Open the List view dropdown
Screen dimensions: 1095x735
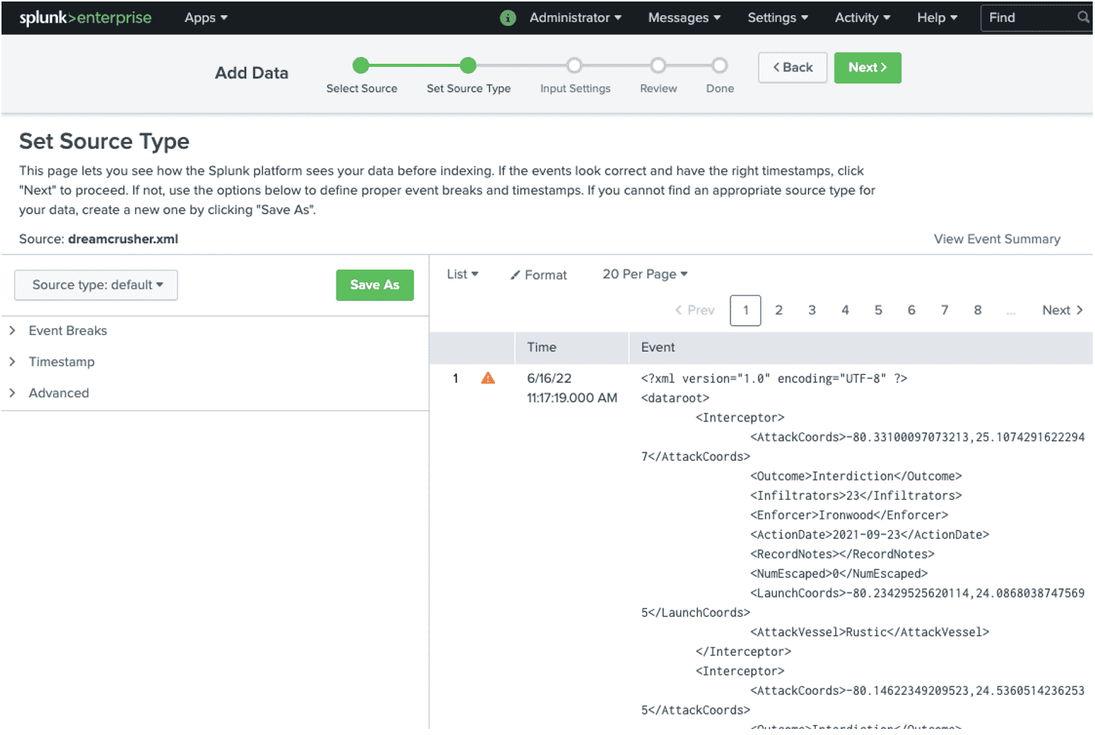click(x=462, y=274)
